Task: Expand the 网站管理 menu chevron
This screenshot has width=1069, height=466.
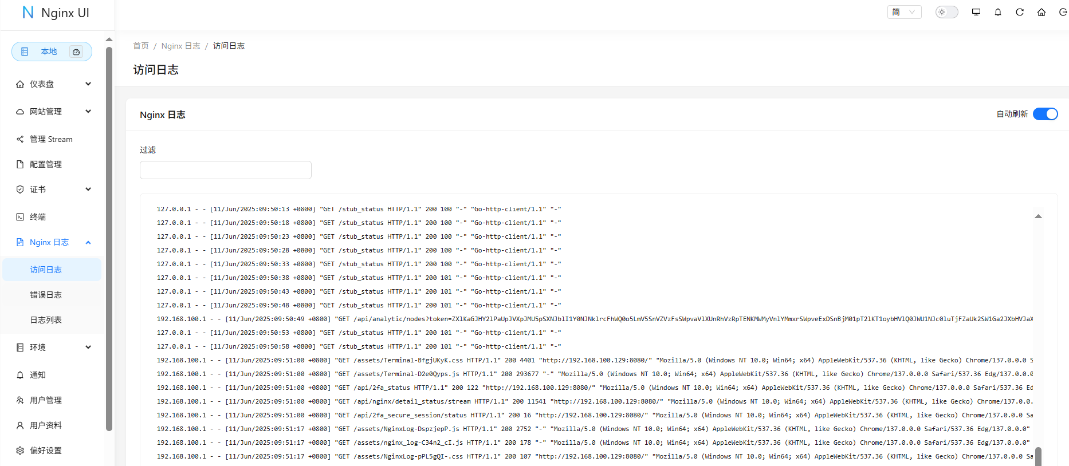Action: (x=88, y=112)
